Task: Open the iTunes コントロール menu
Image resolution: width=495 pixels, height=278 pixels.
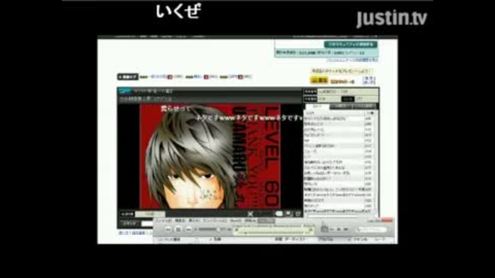Action: [x=214, y=221]
